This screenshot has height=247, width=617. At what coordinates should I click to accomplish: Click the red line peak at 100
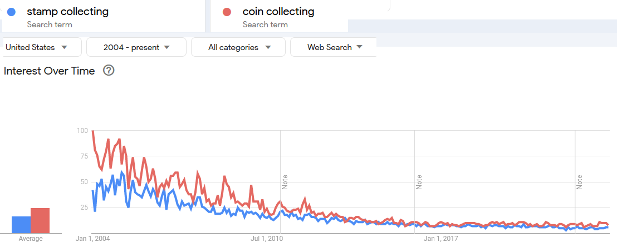tap(92, 131)
